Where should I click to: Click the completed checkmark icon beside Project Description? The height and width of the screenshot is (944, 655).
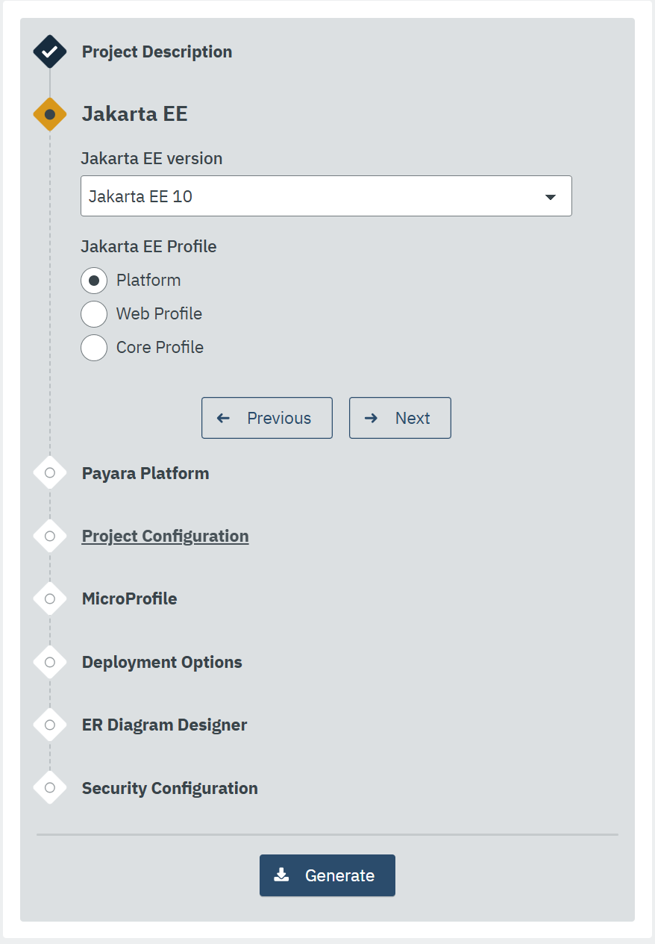(49, 51)
